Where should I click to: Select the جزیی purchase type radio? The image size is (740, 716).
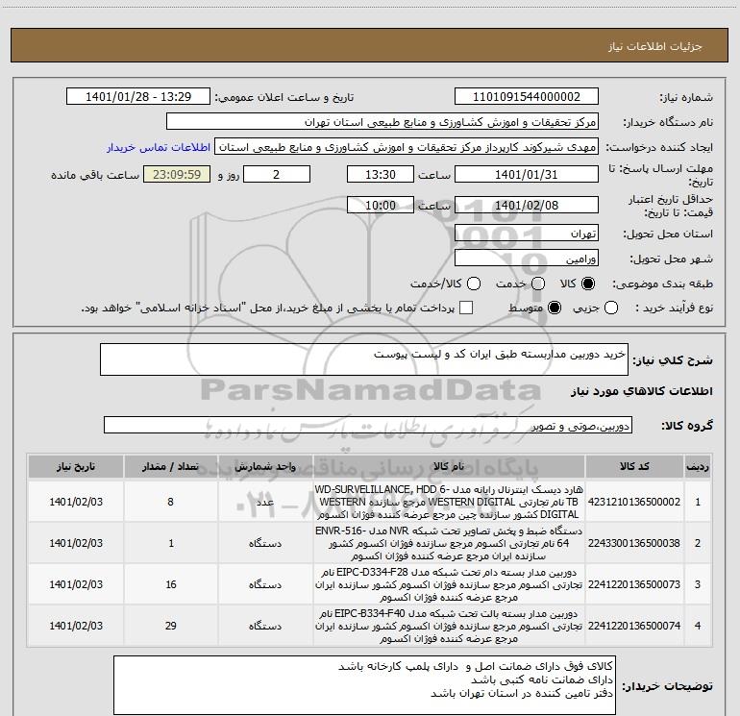(611, 308)
